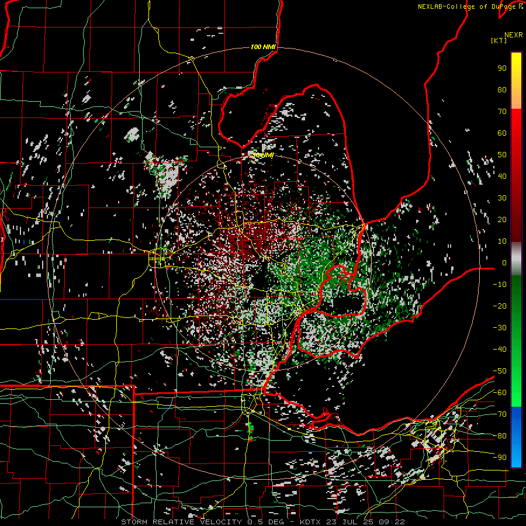Pick the green band of the velocity scale
Image resolution: width=526 pixels, height=526 pixels.
click(516, 341)
